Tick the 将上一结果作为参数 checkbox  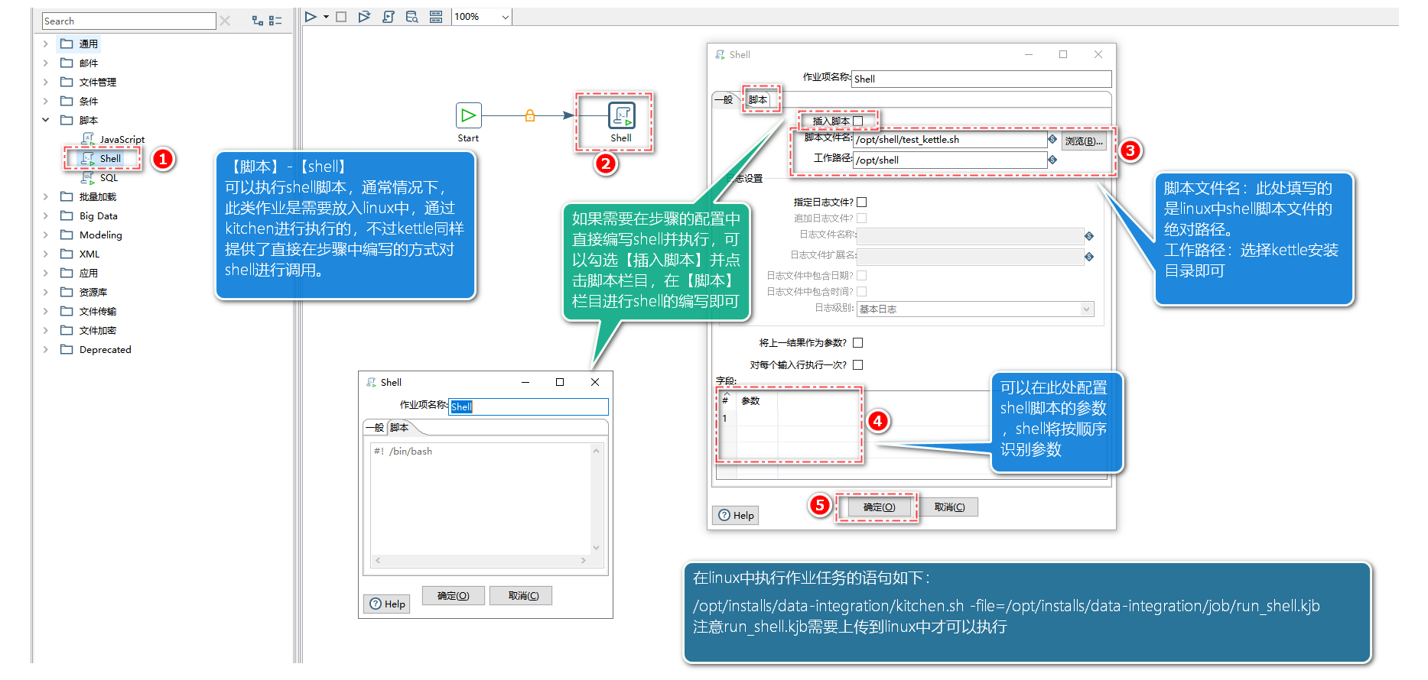857,343
